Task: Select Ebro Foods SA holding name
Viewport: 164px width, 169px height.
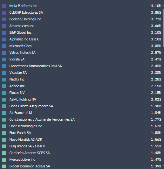Action: 20,133
